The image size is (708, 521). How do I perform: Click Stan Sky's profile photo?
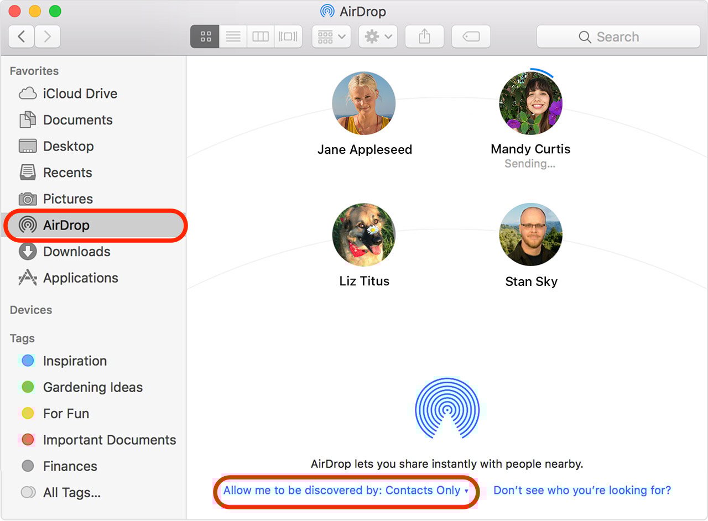[530, 235]
